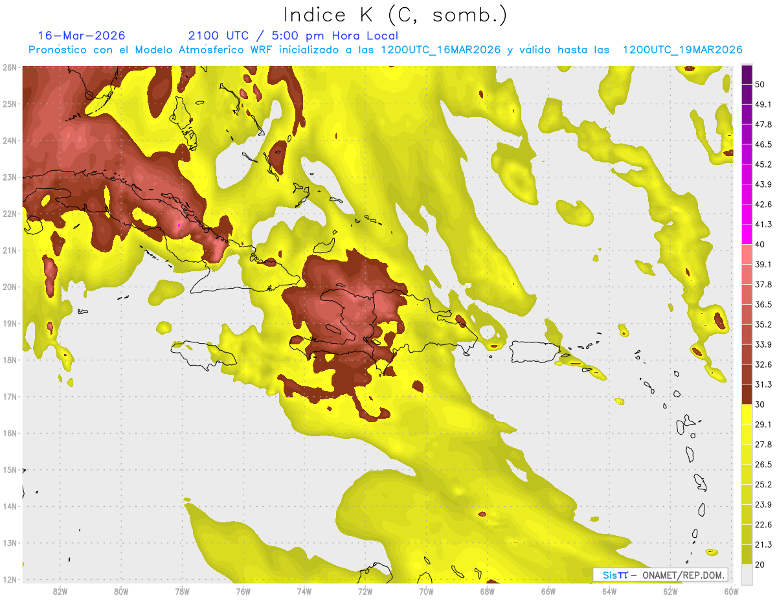The image size is (777, 600).
Task: Select the longitude label "72W"
Action: 365,592
